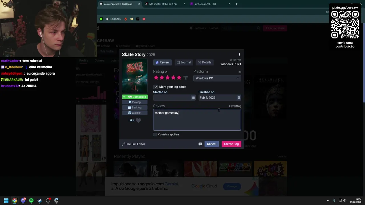Set game status to Backlog
This screenshot has height=205, width=365.
(x=135, y=108)
